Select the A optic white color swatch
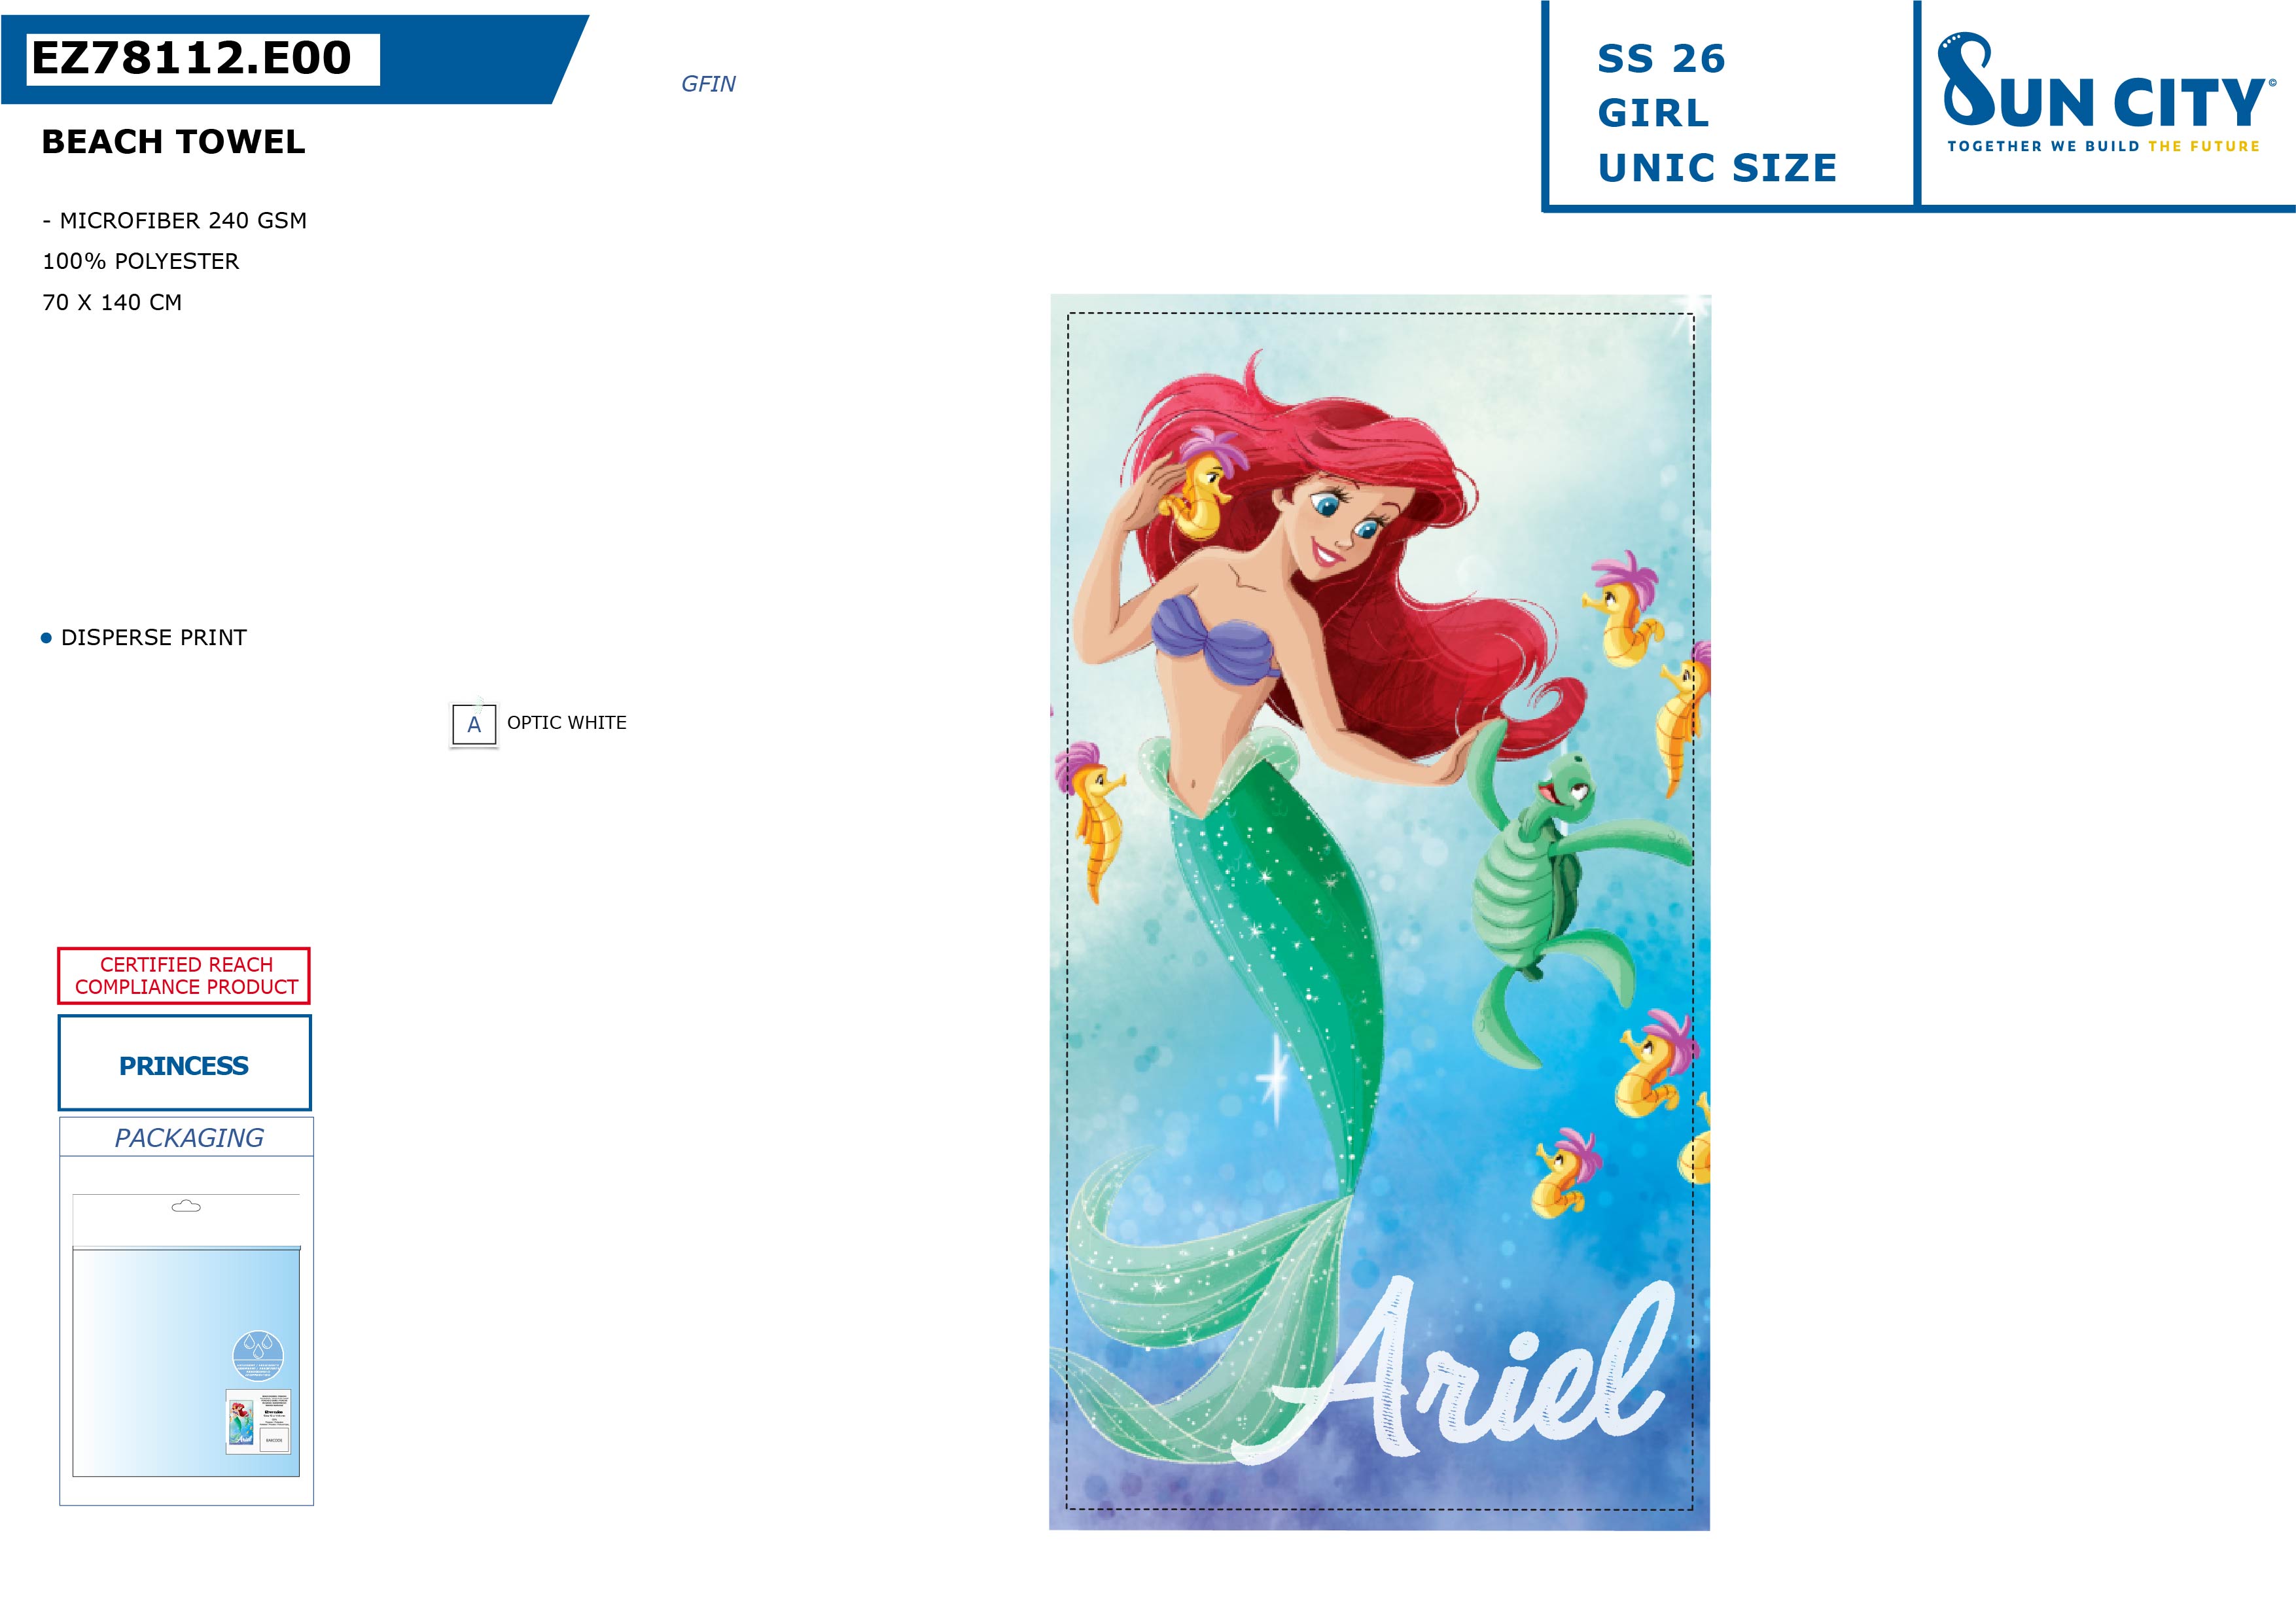The height and width of the screenshot is (1624, 2296). coord(474,724)
